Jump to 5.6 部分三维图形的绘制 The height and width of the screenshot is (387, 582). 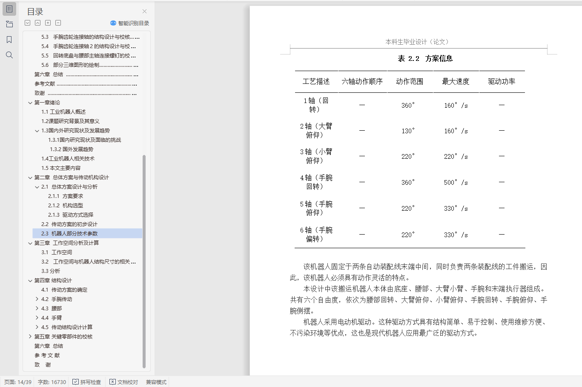click(x=89, y=65)
